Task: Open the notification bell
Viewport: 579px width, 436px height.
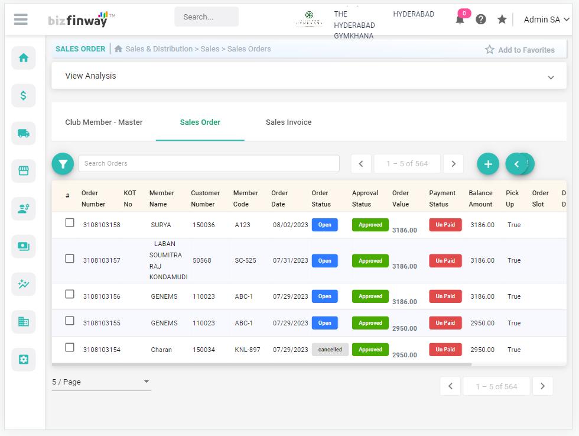Action: [x=460, y=20]
